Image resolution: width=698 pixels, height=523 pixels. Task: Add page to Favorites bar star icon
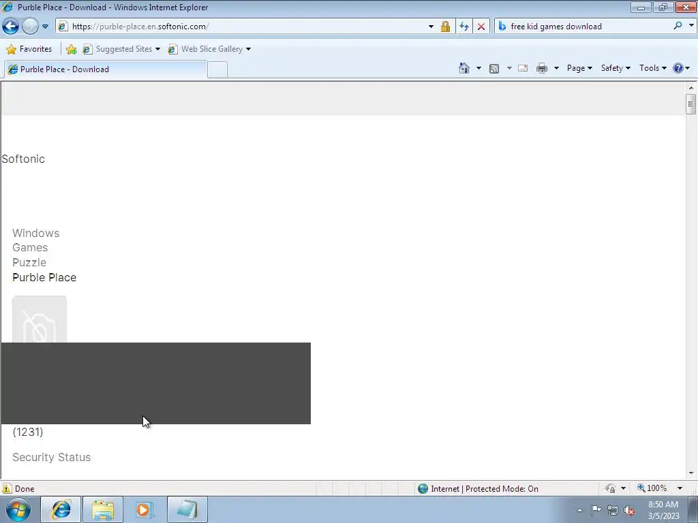pyautogui.click(x=71, y=49)
